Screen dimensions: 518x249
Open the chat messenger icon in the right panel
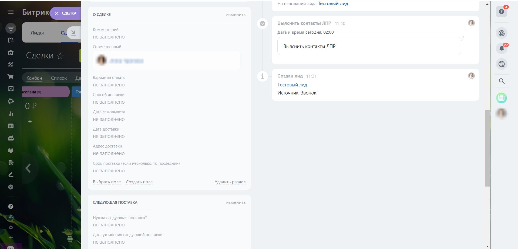[x=502, y=64]
